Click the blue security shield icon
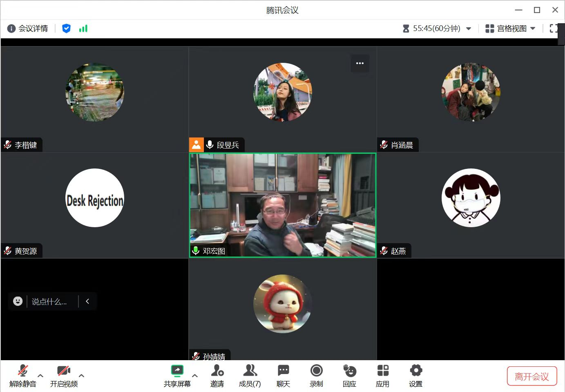 (x=66, y=29)
